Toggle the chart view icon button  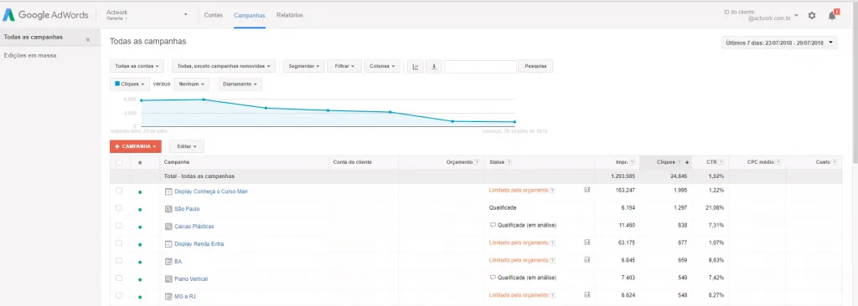click(x=416, y=67)
